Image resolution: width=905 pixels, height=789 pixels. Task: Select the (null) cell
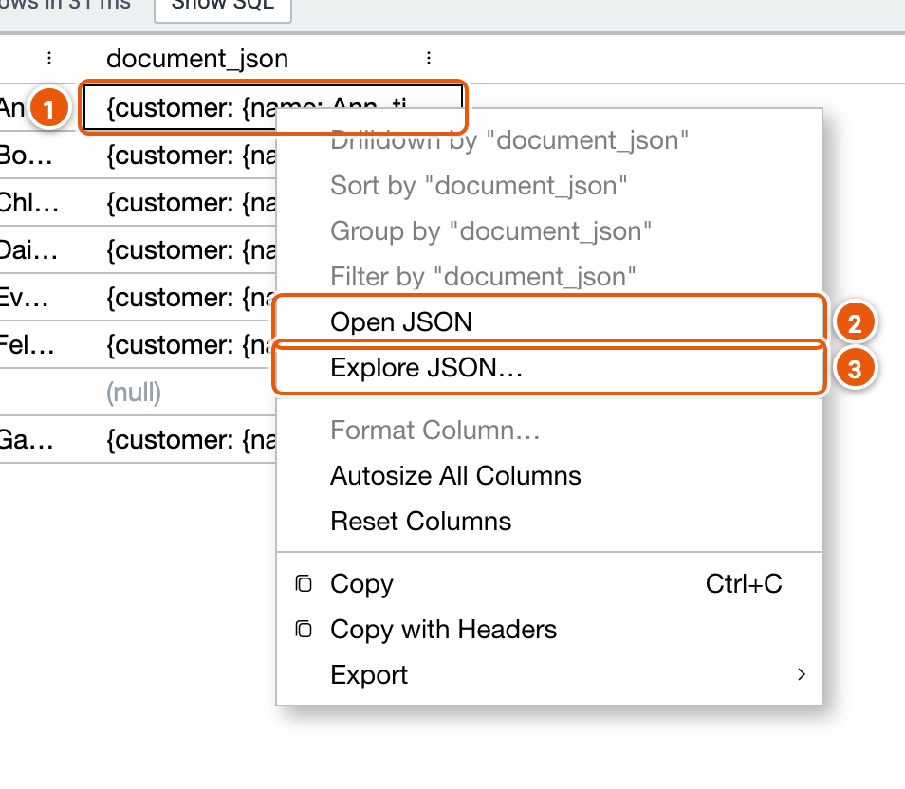click(179, 393)
